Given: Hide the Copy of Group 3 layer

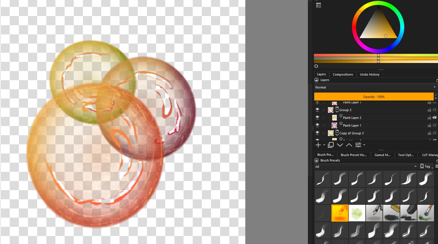Looking at the screenshot, I should coord(317,133).
